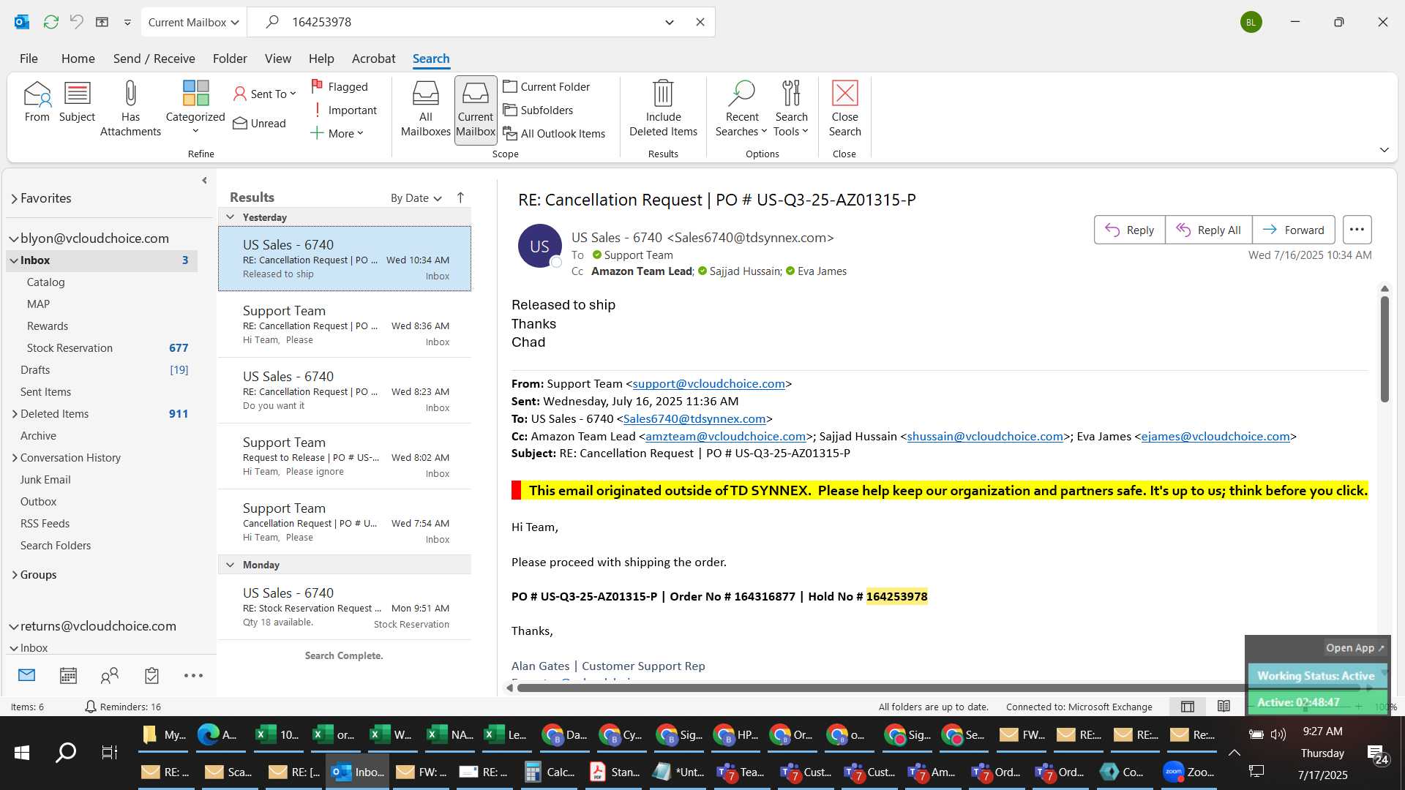This screenshot has width=1405, height=790.
Task: Click the ejames@vcloudchoice.com link
Action: pyautogui.click(x=1215, y=437)
